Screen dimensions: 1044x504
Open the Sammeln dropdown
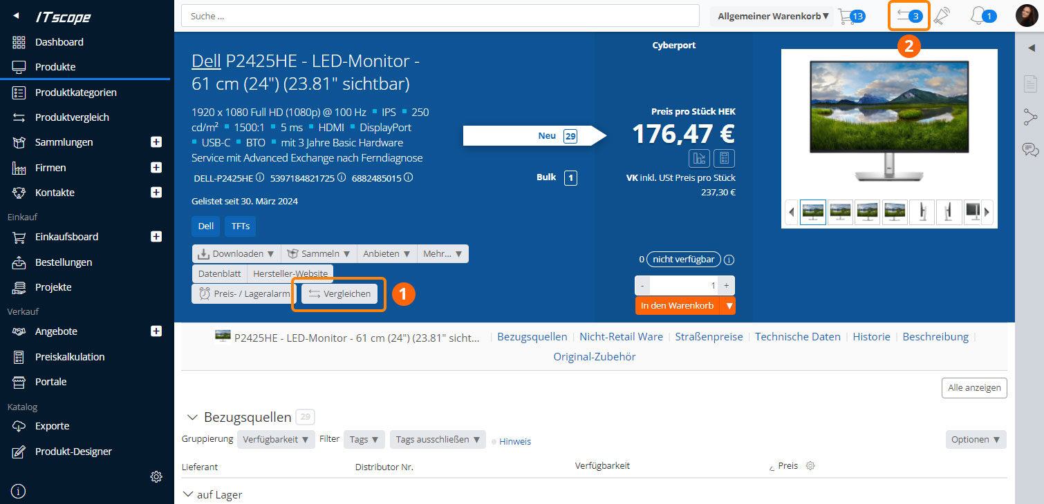point(319,254)
